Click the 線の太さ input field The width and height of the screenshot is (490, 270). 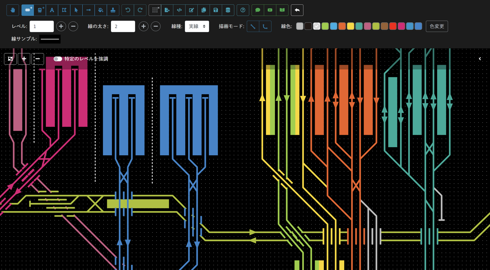123,27
